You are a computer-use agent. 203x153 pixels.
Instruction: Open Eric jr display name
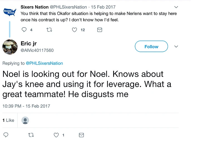coord(29,43)
